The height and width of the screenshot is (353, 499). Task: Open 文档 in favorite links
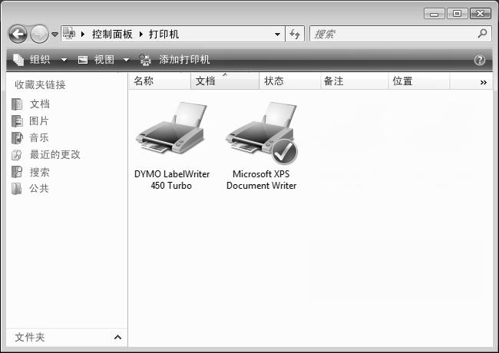click(x=40, y=104)
